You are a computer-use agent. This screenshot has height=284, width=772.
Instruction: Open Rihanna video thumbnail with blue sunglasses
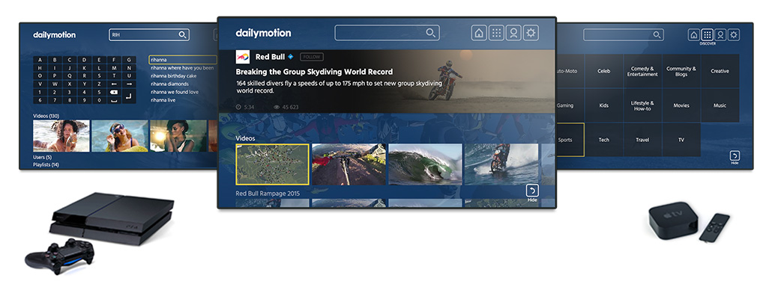click(x=120, y=135)
